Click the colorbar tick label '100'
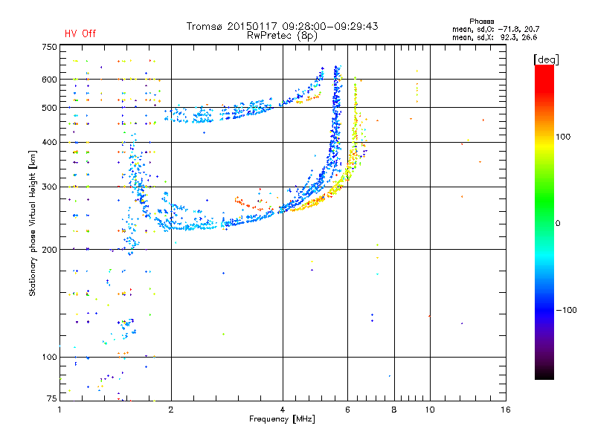595x446 pixels. point(563,137)
